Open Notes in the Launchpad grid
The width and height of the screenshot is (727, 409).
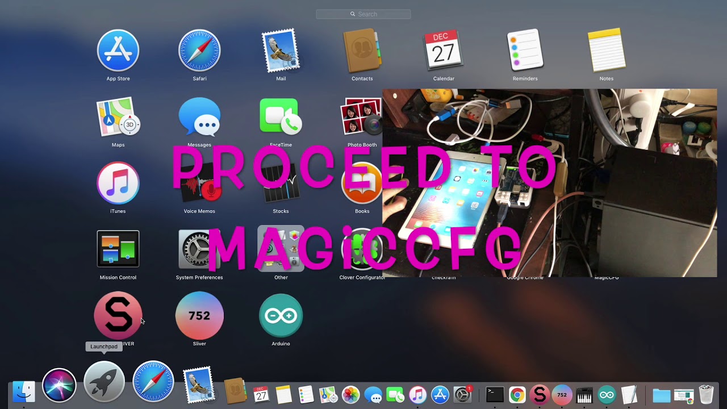(607, 51)
